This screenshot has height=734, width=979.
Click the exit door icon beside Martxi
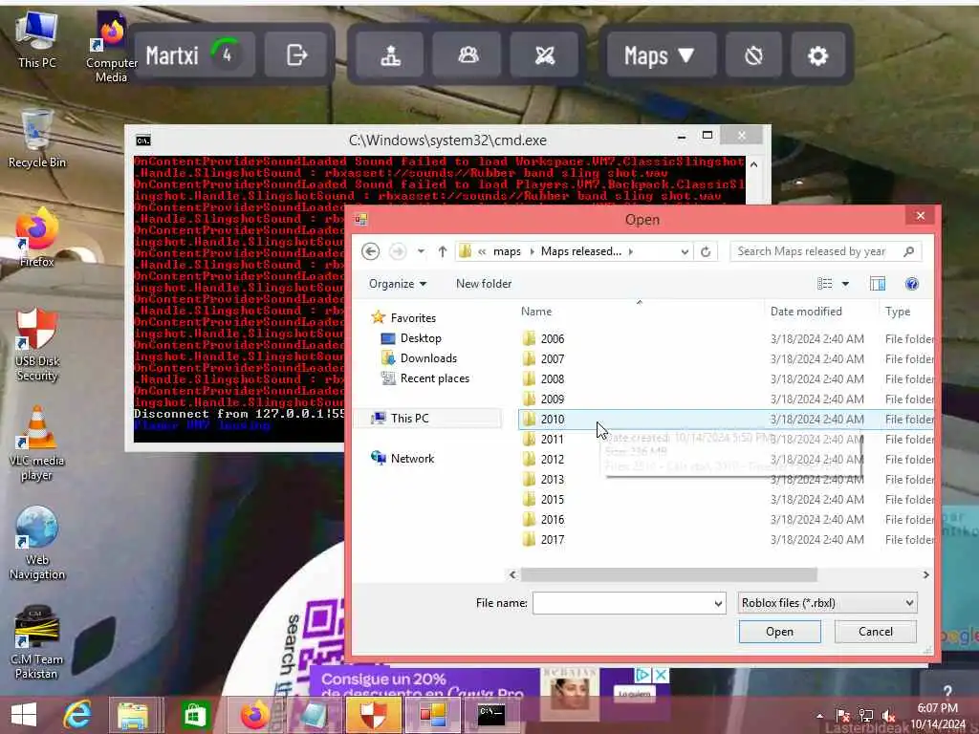296,55
